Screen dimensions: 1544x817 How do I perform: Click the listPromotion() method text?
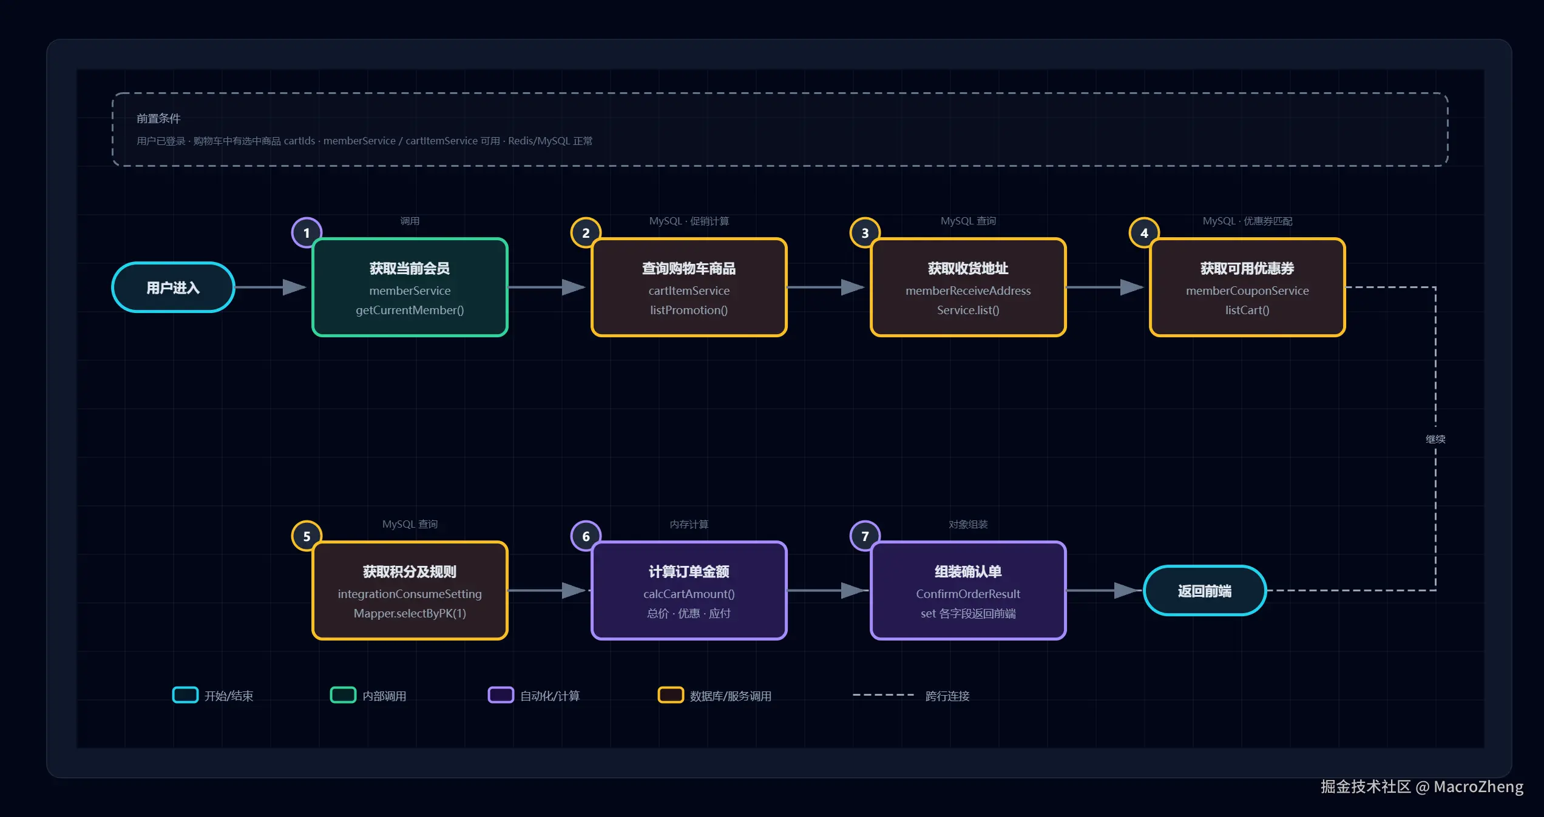coord(689,310)
